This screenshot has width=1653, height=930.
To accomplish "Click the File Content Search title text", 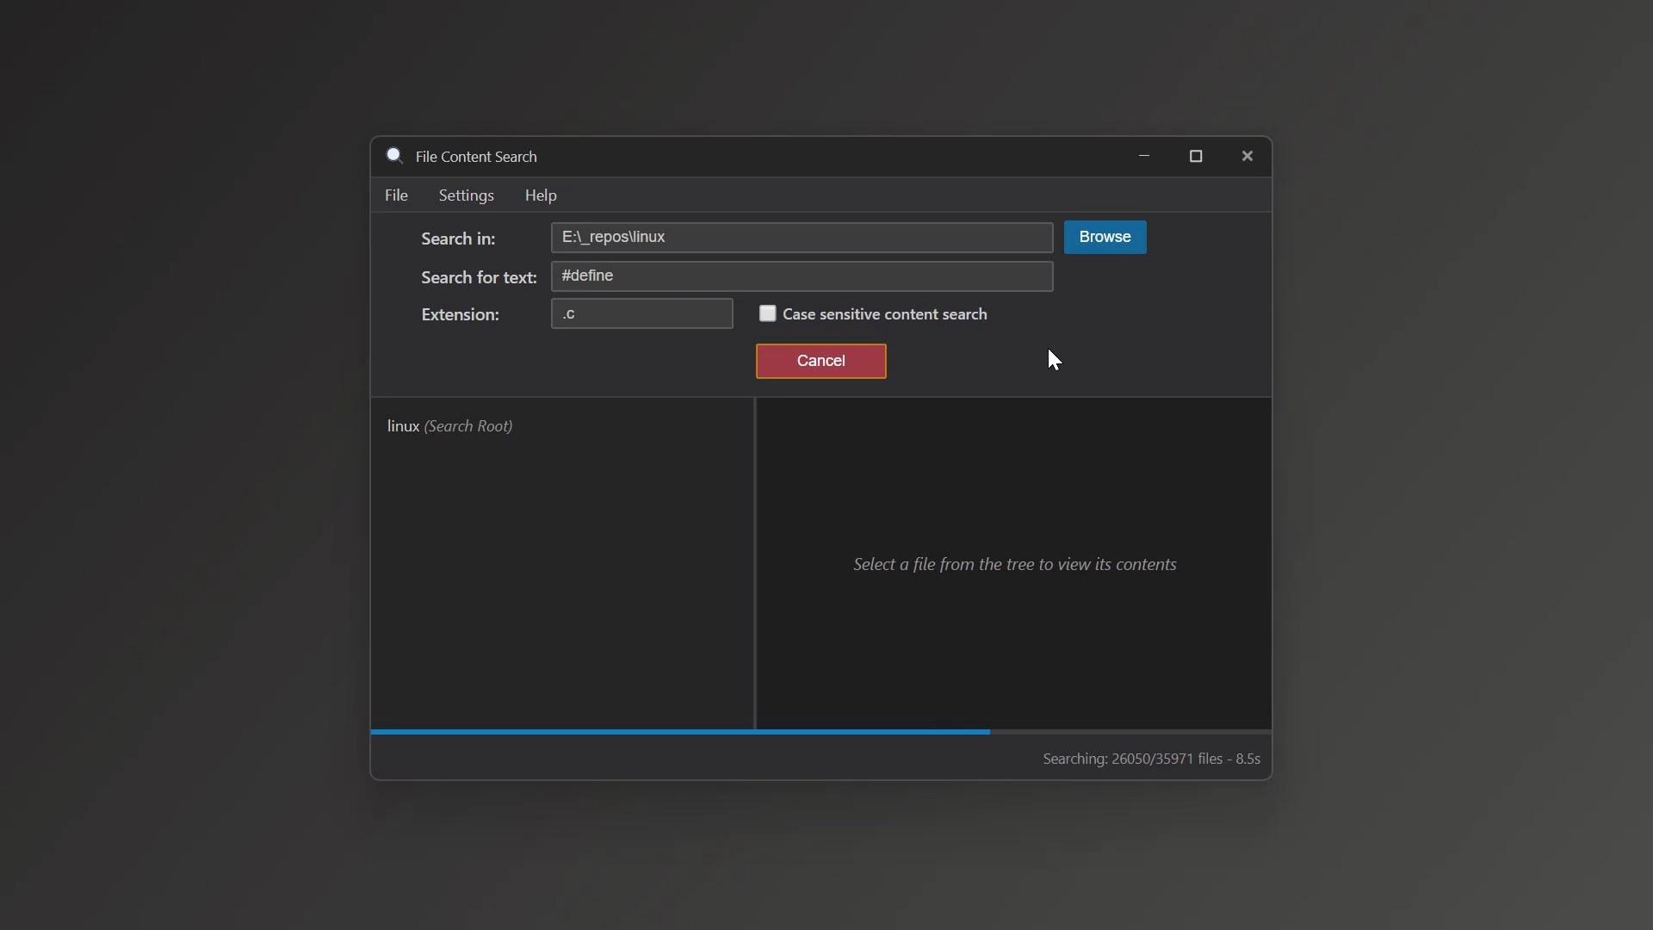I will coord(476,157).
